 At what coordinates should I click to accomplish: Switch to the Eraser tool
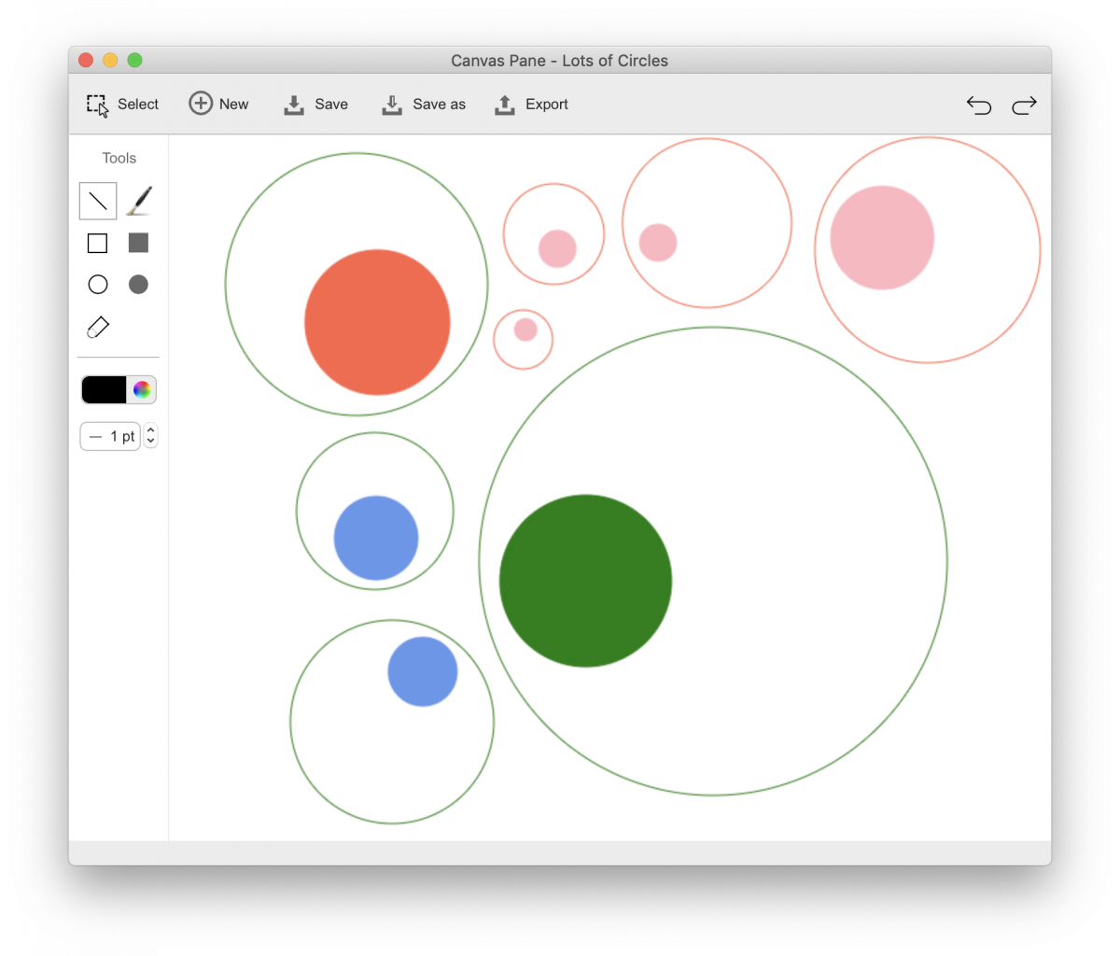click(x=98, y=327)
